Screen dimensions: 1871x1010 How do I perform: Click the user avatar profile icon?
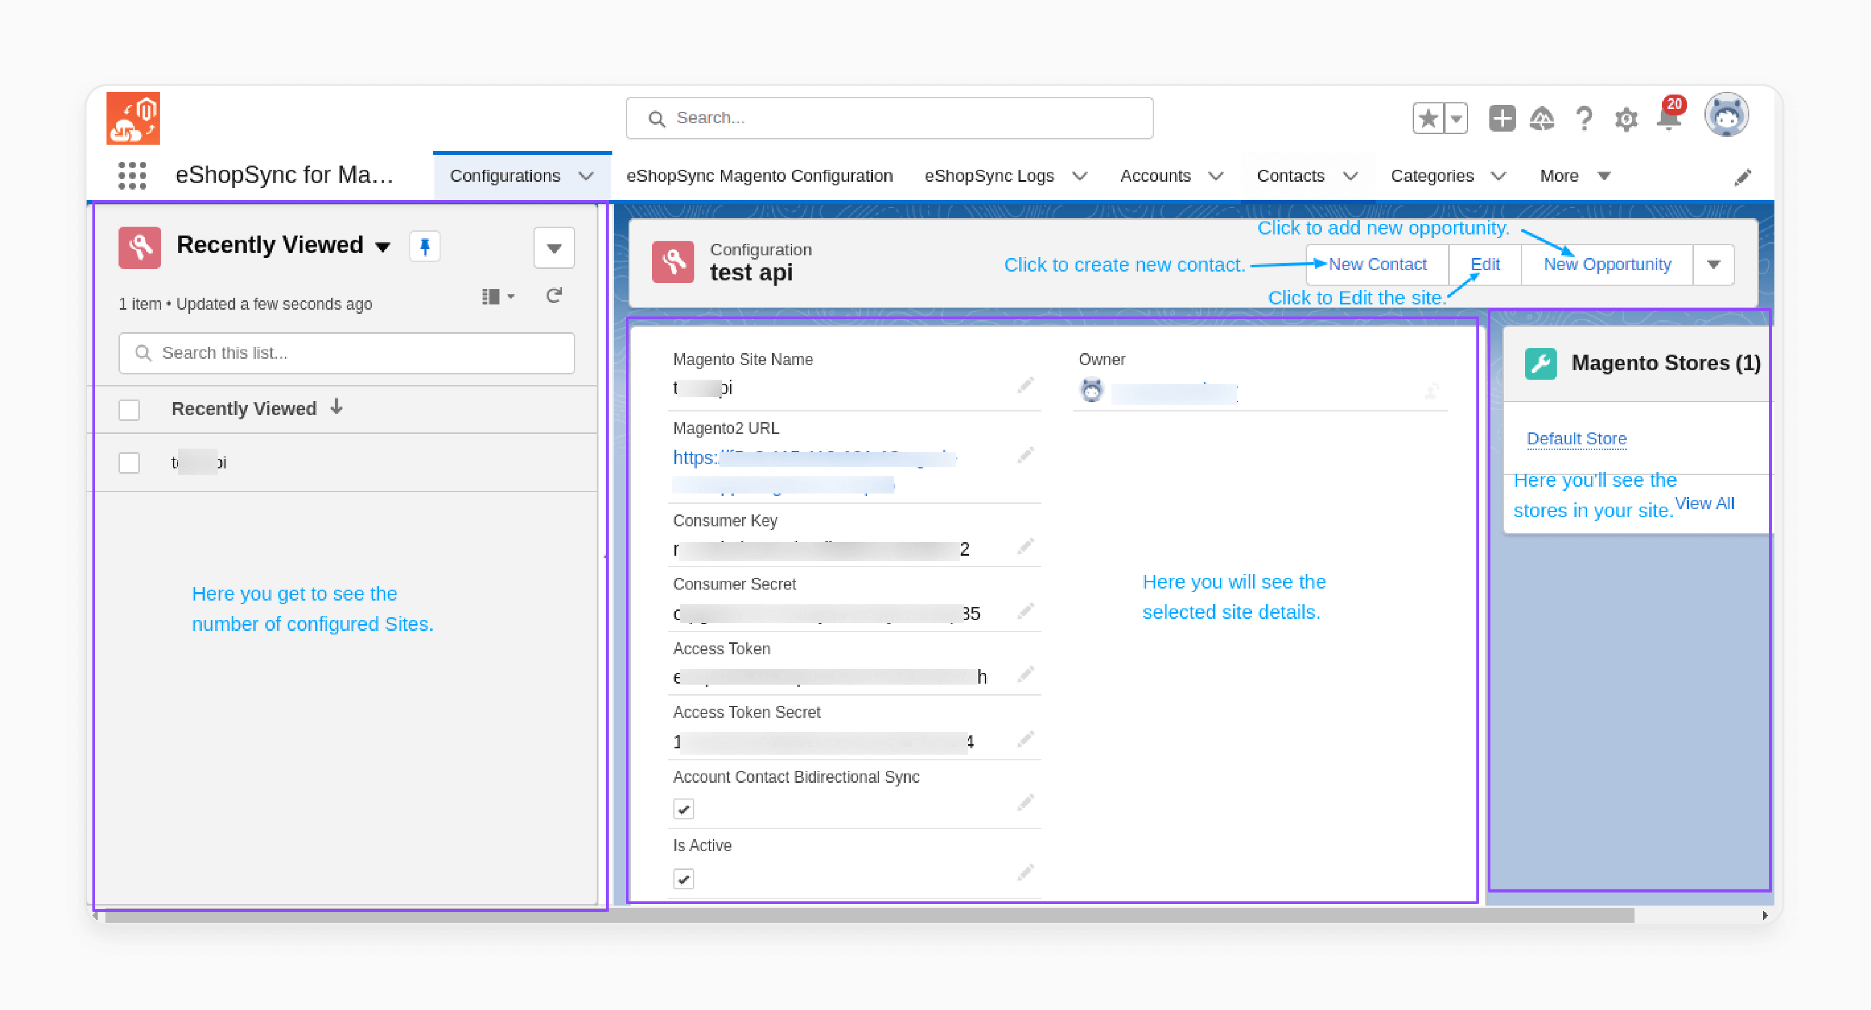click(1726, 115)
